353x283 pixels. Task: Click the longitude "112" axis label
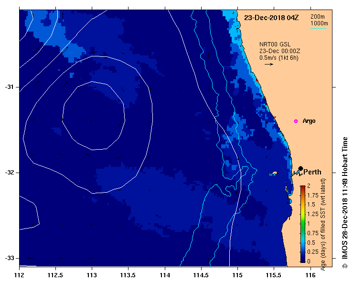20,275
